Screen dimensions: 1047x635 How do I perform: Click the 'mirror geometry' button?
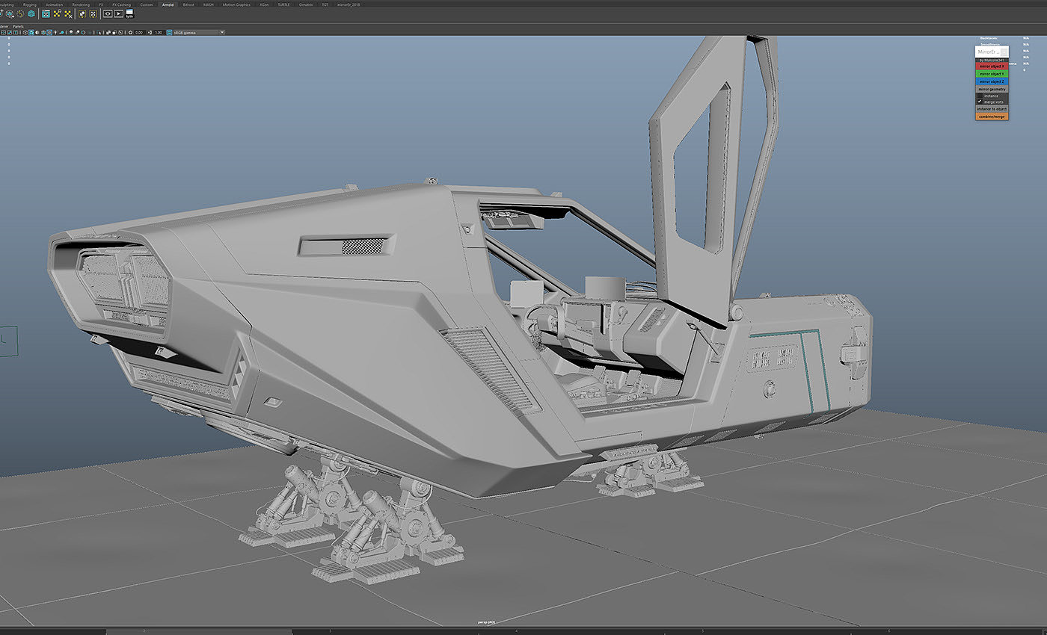point(992,89)
